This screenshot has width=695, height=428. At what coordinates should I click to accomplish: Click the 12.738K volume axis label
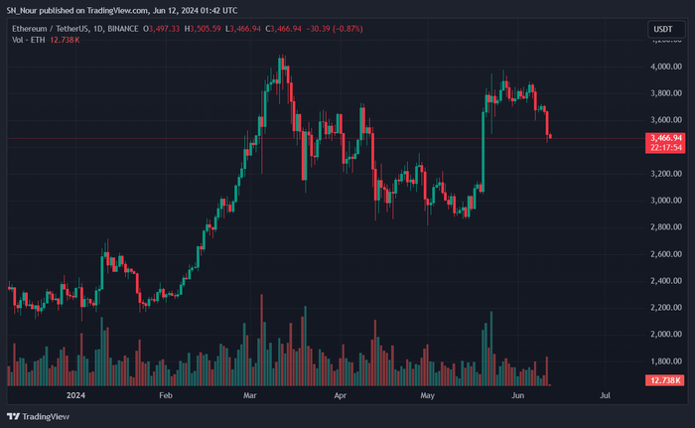(x=665, y=380)
